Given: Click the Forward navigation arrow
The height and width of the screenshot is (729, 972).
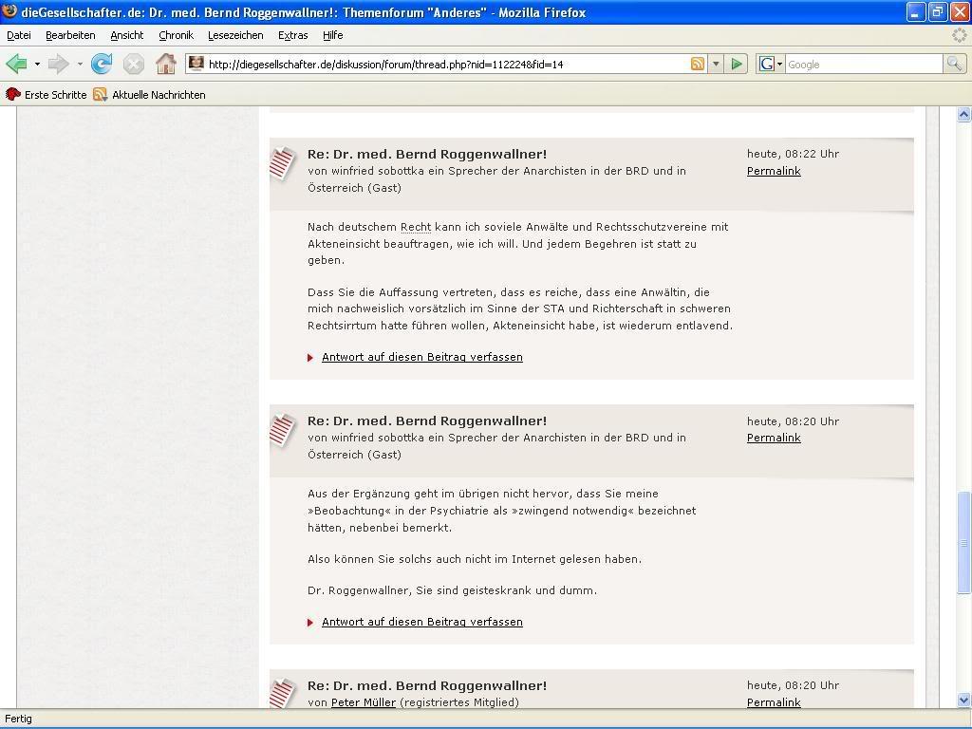Looking at the screenshot, I should point(59,64).
